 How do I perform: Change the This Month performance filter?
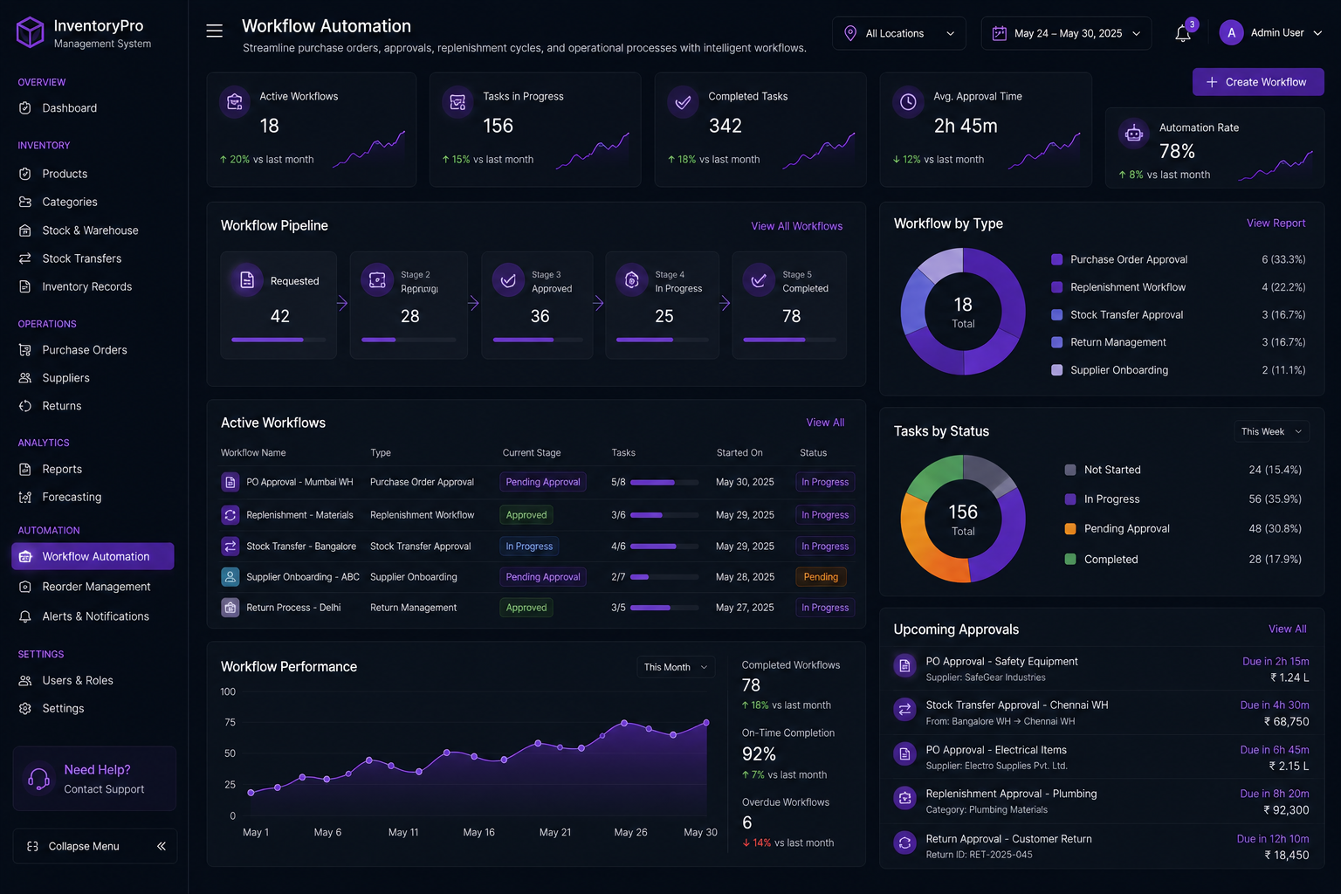[x=676, y=667]
